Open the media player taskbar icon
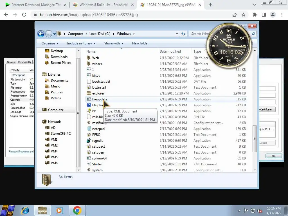The height and width of the screenshot is (216, 288). [x=59, y=210]
